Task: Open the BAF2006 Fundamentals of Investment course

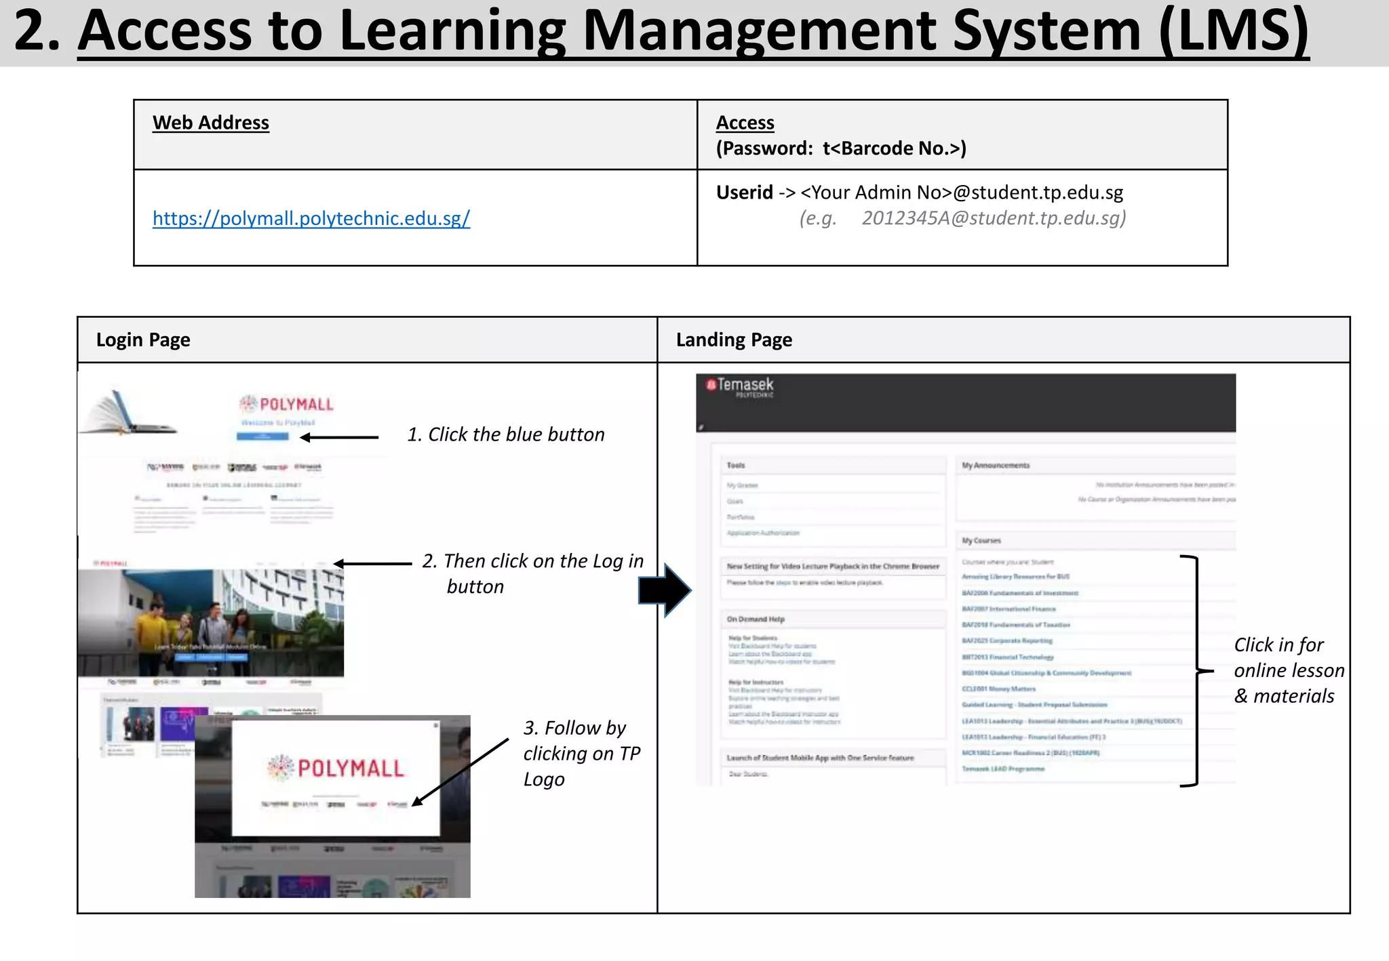Action: pyautogui.click(x=1019, y=593)
